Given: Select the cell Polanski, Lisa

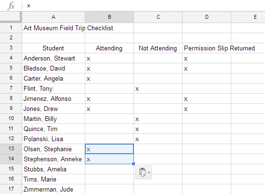Looking at the screenshot, I should coord(53,139).
